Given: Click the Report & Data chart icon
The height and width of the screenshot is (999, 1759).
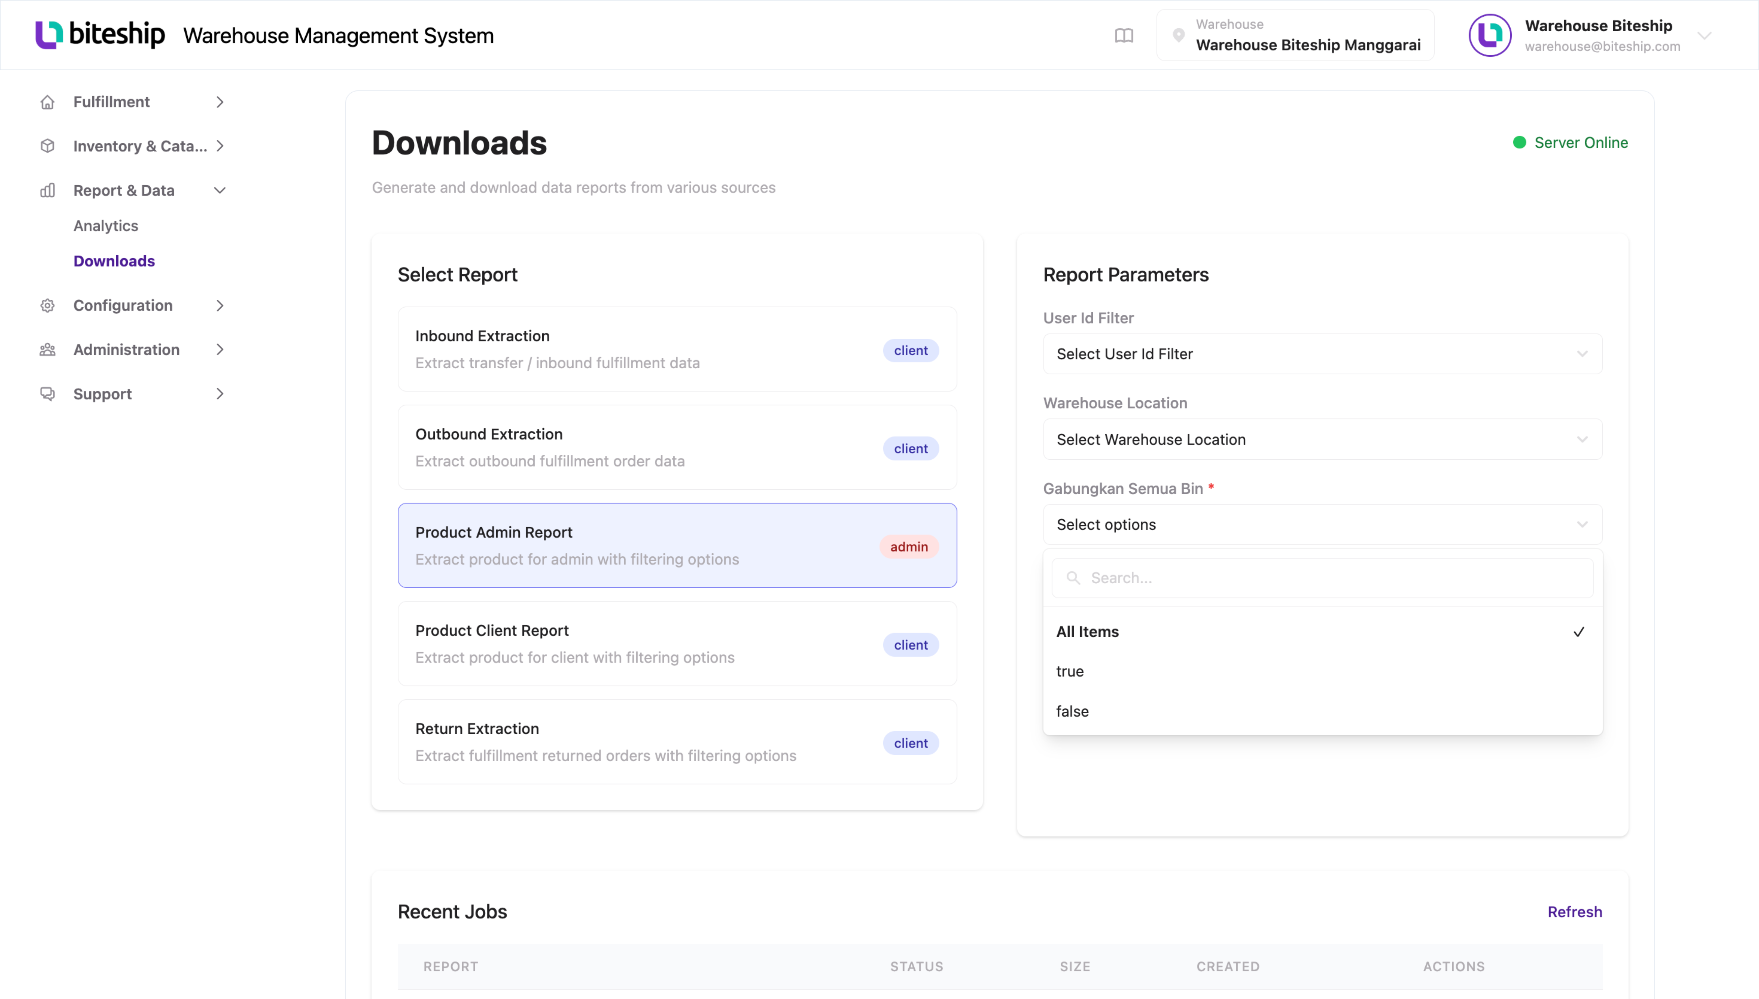Looking at the screenshot, I should 47,191.
